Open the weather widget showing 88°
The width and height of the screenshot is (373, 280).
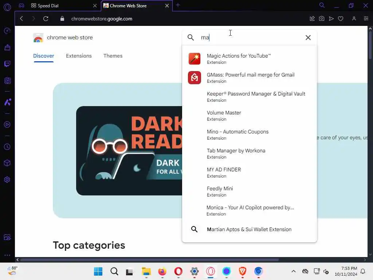click(x=12, y=271)
